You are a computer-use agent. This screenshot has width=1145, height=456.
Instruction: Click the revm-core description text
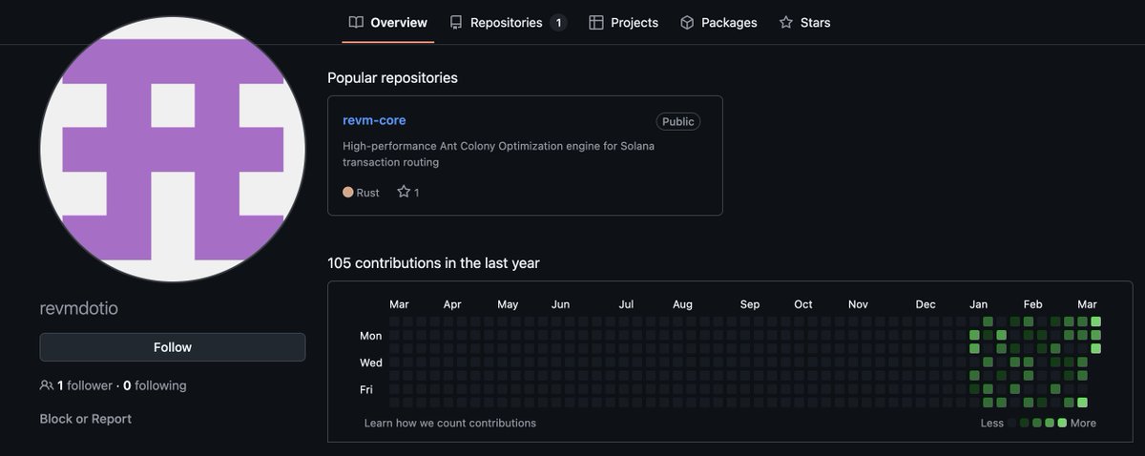tap(498, 154)
